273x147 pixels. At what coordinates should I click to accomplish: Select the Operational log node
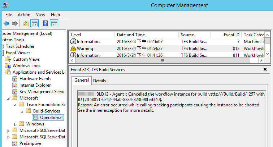click(x=51, y=118)
